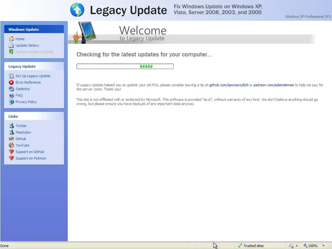This screenshot has height=249, width=332.
Task: Click the red X Error Reference icon
Action: (11, 82)
